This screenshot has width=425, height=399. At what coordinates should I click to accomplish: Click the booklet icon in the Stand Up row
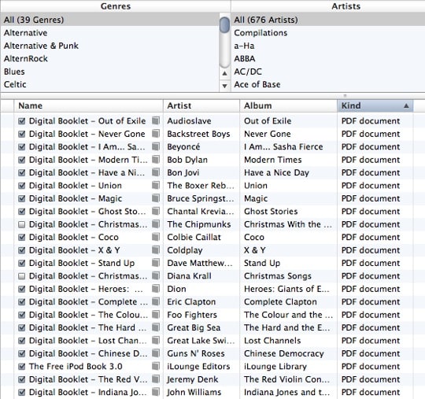click(x=156, y=263)
